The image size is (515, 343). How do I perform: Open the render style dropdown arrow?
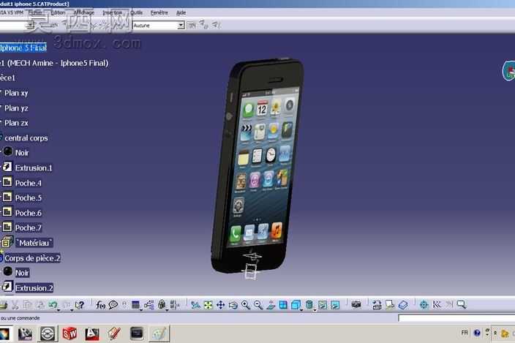(315, 309)
